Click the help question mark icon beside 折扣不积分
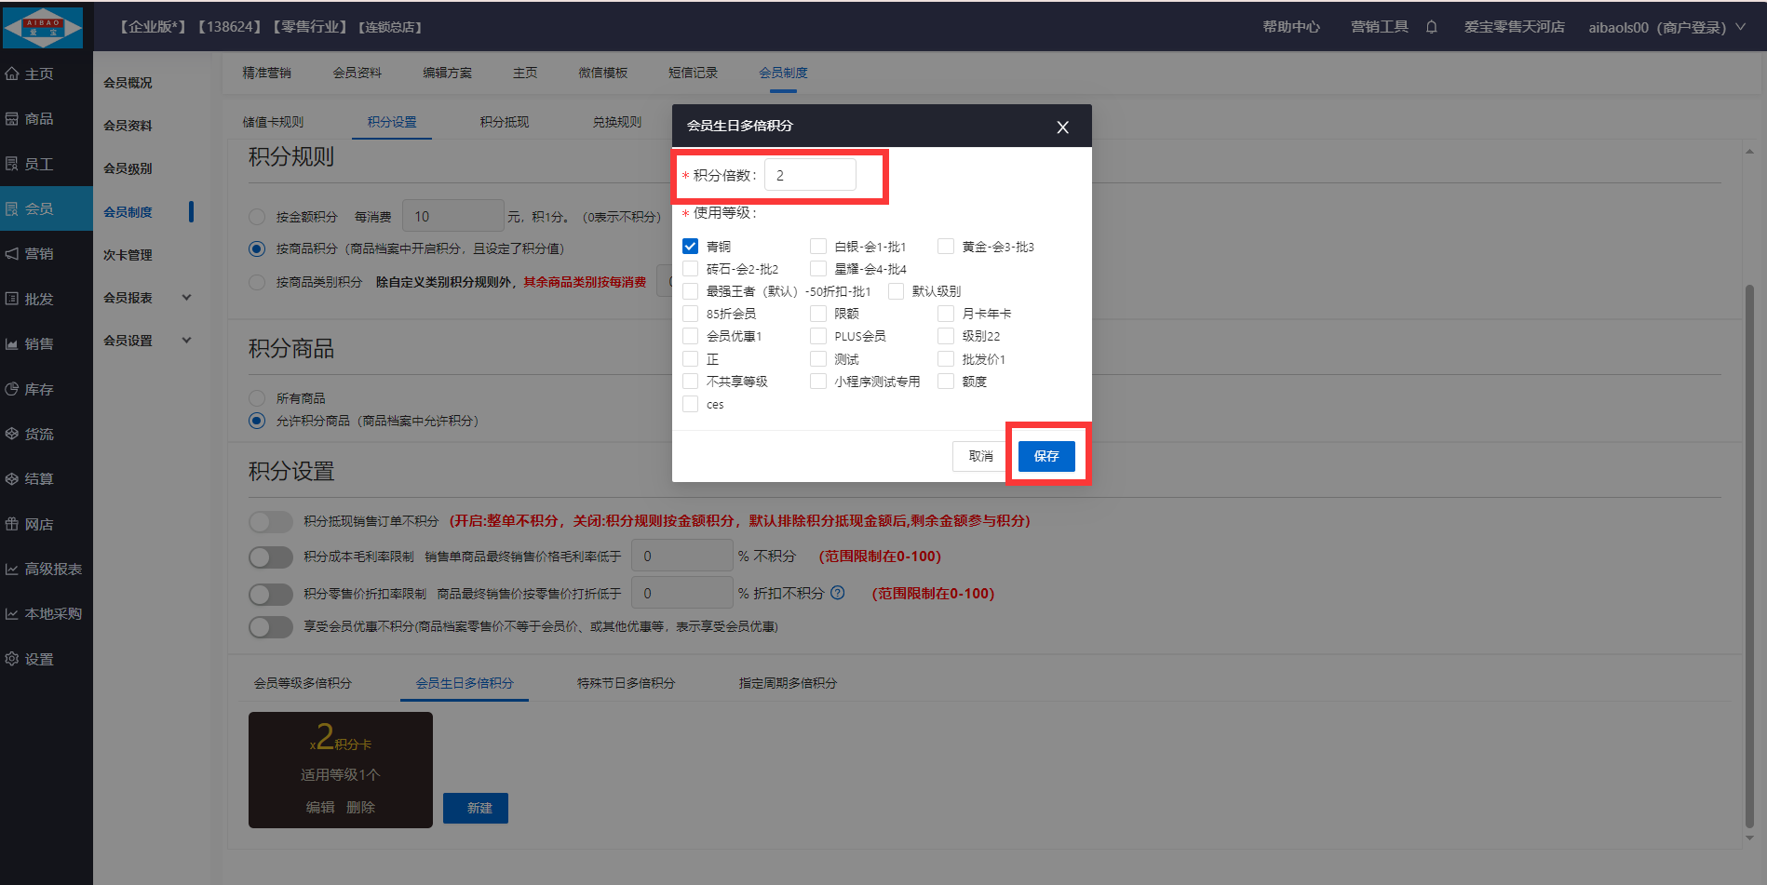Image resolution: width=1767 pixels, height=885 pixels. [838, 593]
